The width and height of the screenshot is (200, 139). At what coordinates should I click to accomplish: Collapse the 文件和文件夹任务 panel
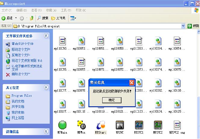point(46,36)
